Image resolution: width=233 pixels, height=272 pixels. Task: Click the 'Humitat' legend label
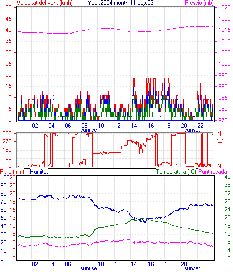[x=39, y=172]
